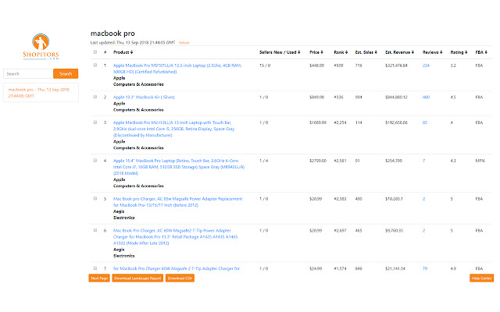Click the Refresh link next to last updated
This screenshot has height=312, width=500.
click(184, 43)
